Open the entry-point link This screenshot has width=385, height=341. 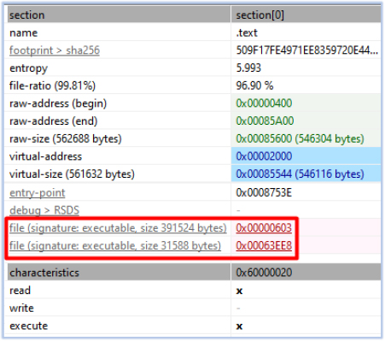[x=38, y=193]
